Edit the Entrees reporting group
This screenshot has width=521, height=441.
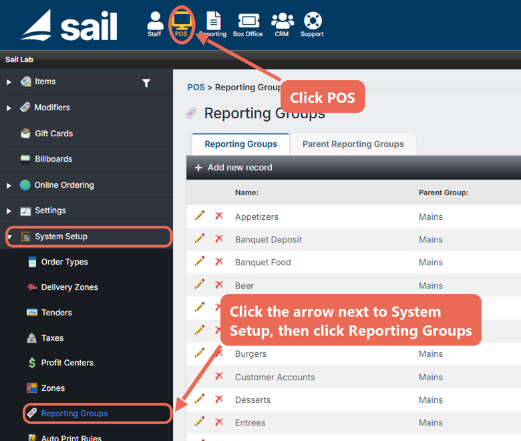click(199, 422)
